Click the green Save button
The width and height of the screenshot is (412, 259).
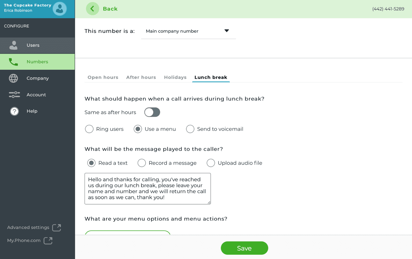(244, 248)
